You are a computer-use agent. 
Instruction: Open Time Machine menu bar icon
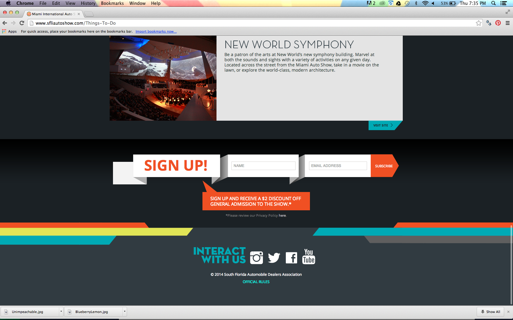coord(407,3)
